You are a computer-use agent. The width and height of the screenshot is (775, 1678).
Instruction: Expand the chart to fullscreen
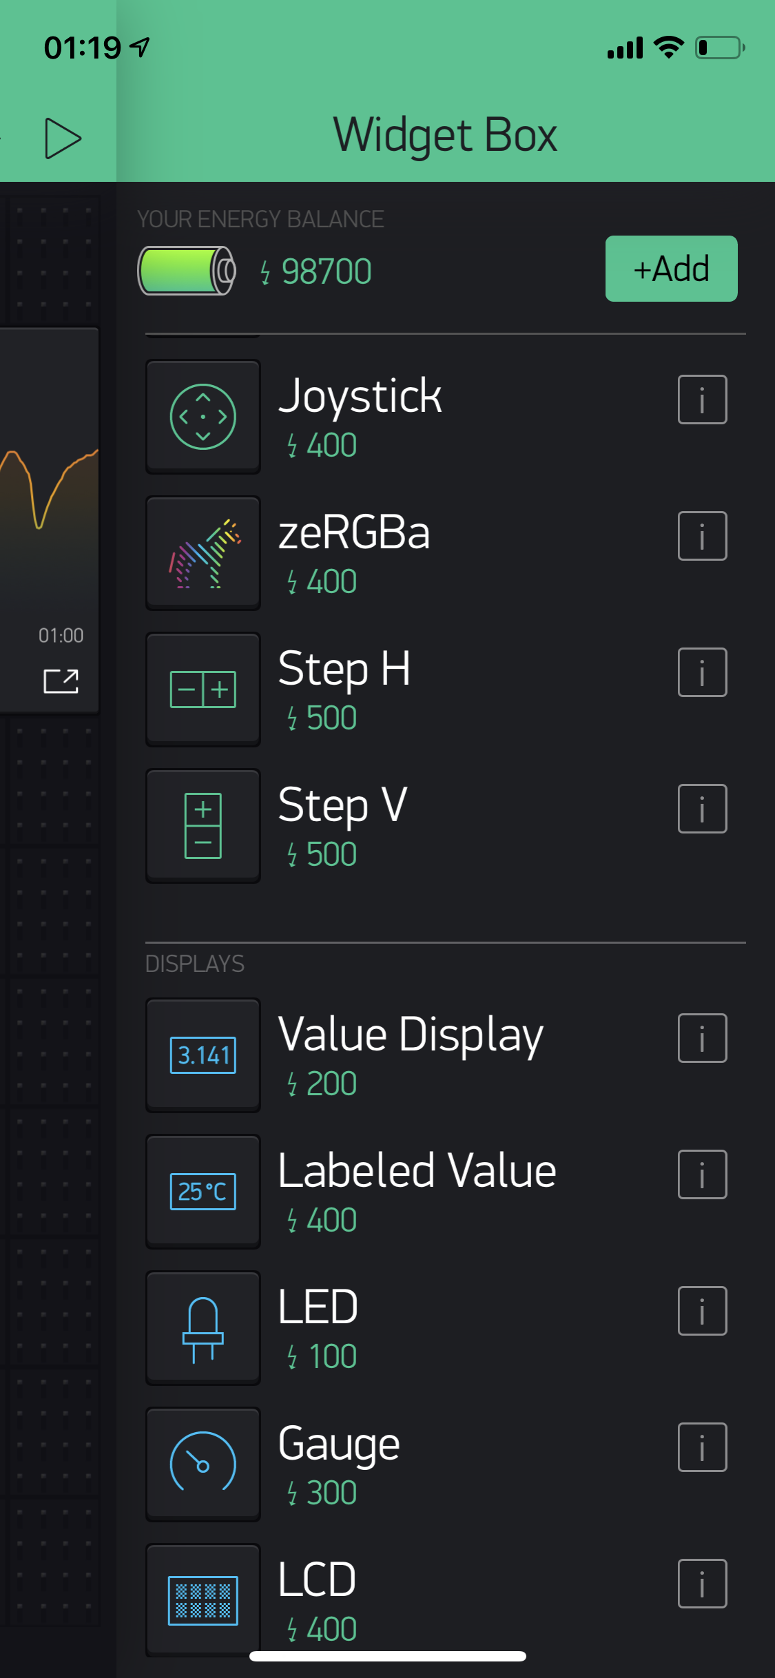[61, 681]
